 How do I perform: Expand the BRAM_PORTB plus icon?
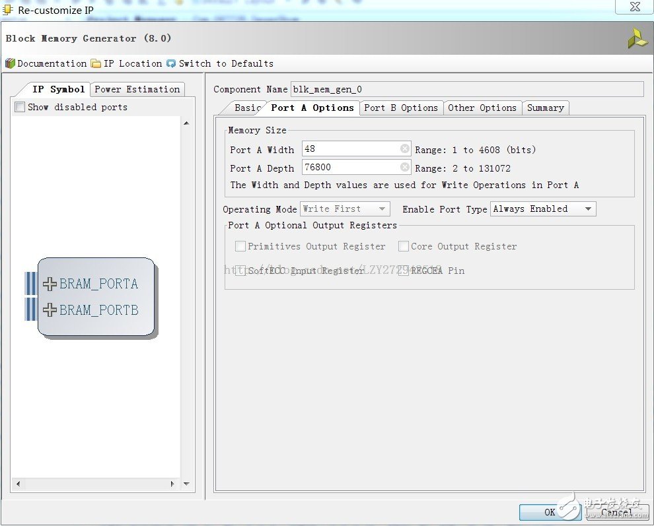point(50,310)
